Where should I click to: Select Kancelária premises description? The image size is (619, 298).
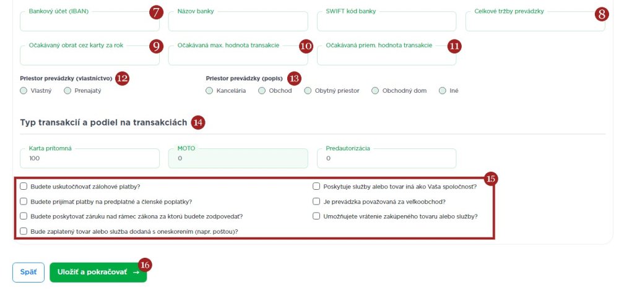click(x=209, y=91)
